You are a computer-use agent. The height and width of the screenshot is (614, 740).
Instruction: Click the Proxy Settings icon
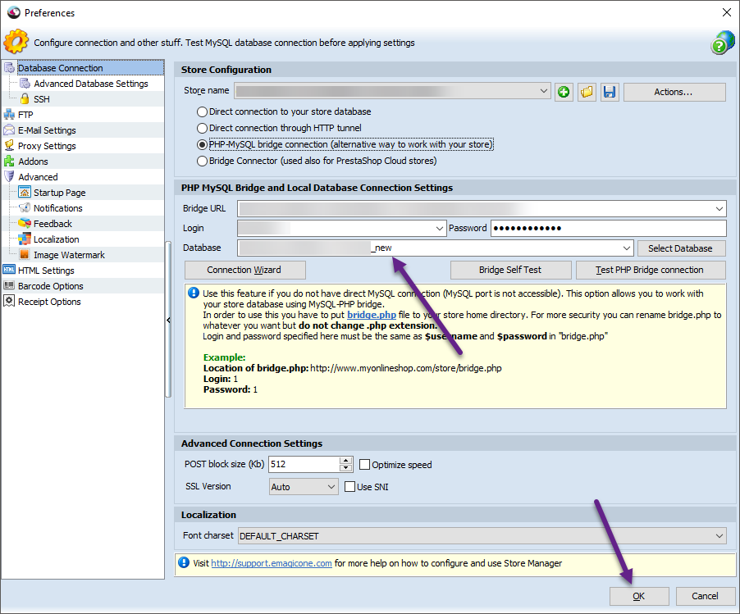click(9, 146)
